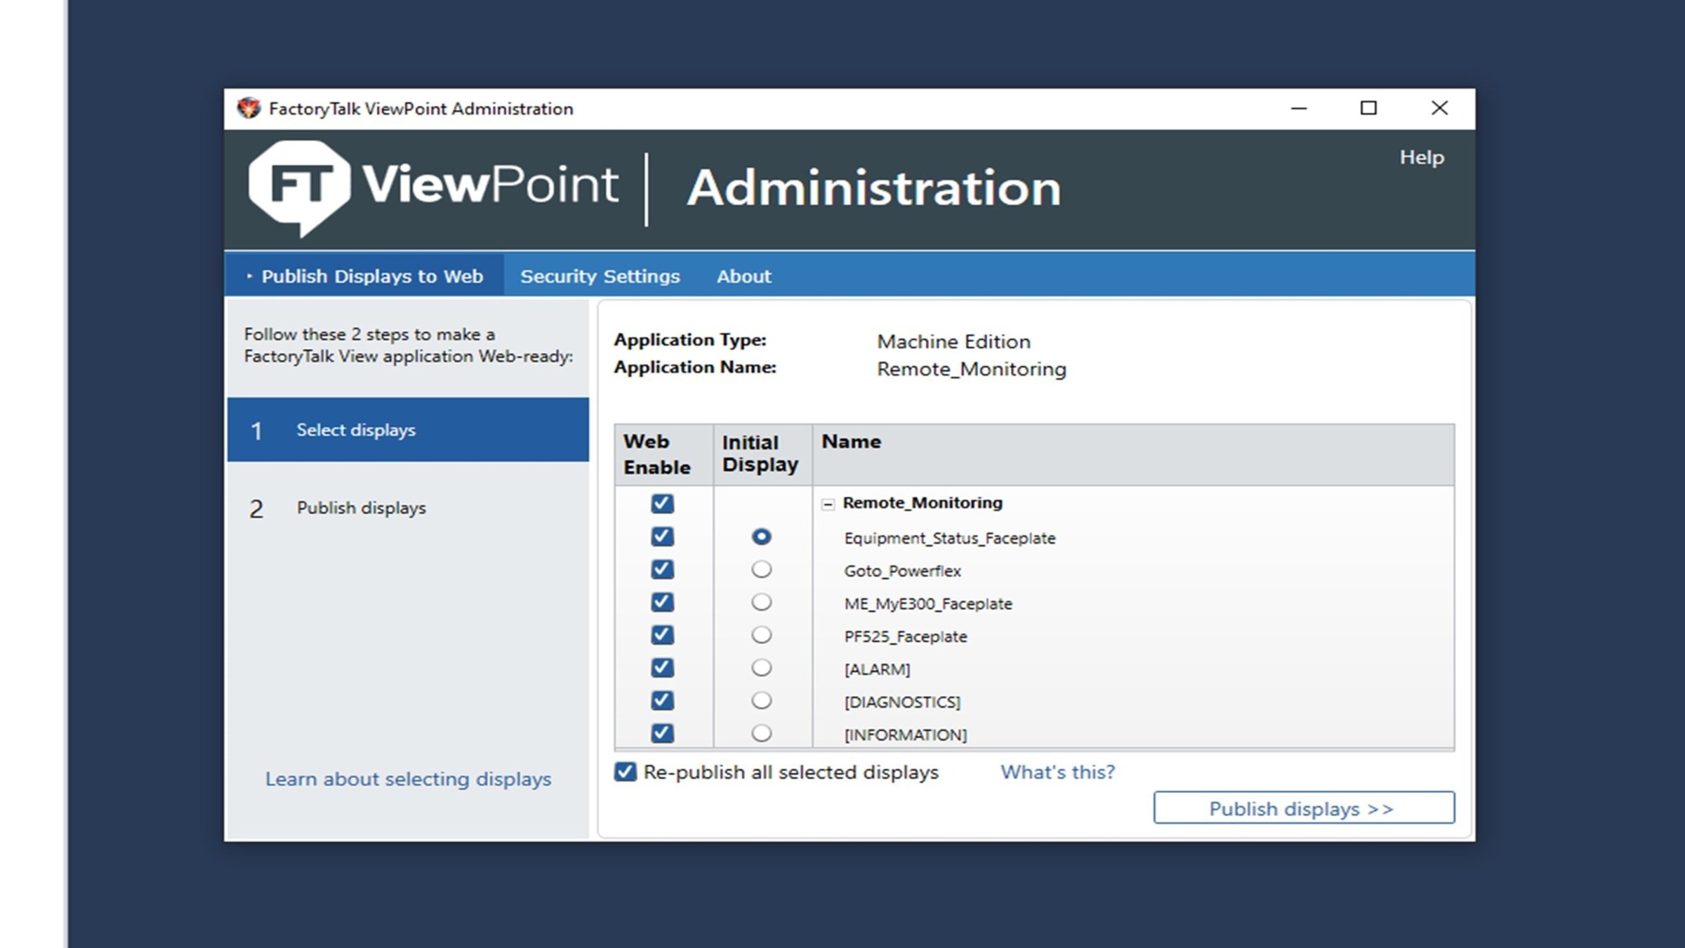
Task: Toggle Re-publish all selected displays checkbox
Action: [x=625, y=772]
